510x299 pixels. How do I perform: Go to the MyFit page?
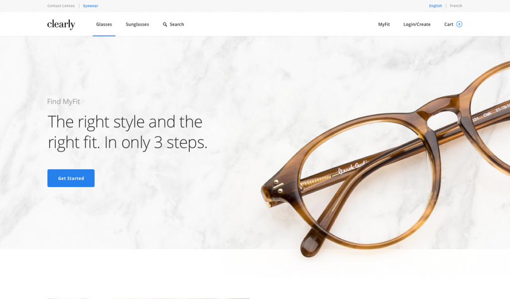[x=384, y=24]
